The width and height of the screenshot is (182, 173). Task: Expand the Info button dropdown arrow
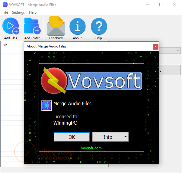coord(126,137)
